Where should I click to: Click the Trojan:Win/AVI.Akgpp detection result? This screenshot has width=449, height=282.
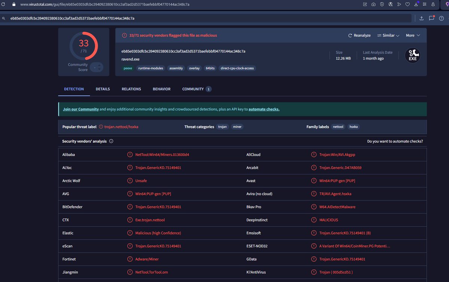pyautogui.click(x=338, y=155)
